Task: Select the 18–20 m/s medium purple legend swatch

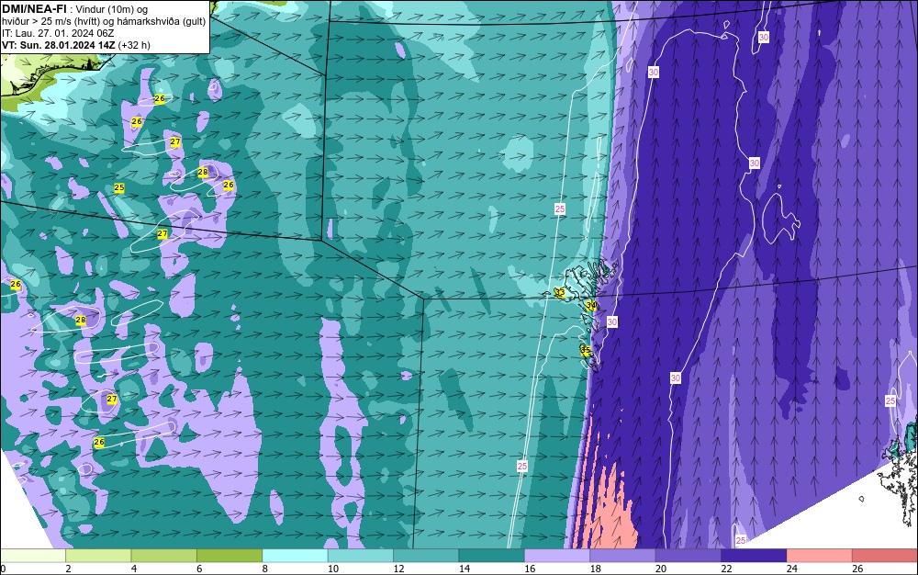Action: coord(623,556)
